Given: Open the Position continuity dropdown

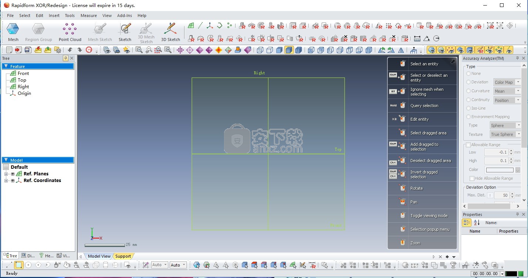Looking at the screenshot, I should 507,100.
